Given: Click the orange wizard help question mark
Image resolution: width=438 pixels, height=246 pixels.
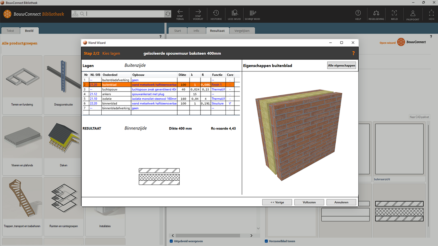Looking at the screenshot, I should (x=353, y=53).
